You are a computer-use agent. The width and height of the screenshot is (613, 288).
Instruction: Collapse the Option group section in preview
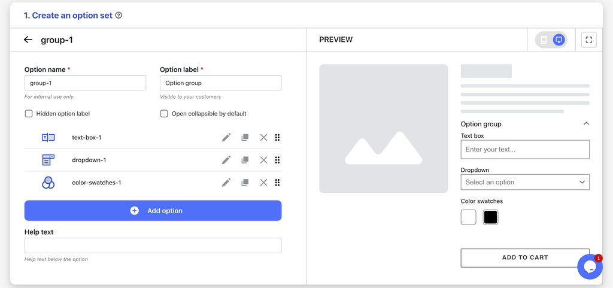coord(586,124)
